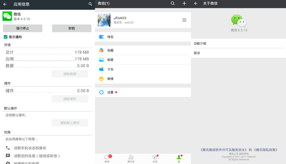The height and width of the screenshot is (164, 286).
Task: Tap the 清除缓存 button
Action: coord(70,99)
